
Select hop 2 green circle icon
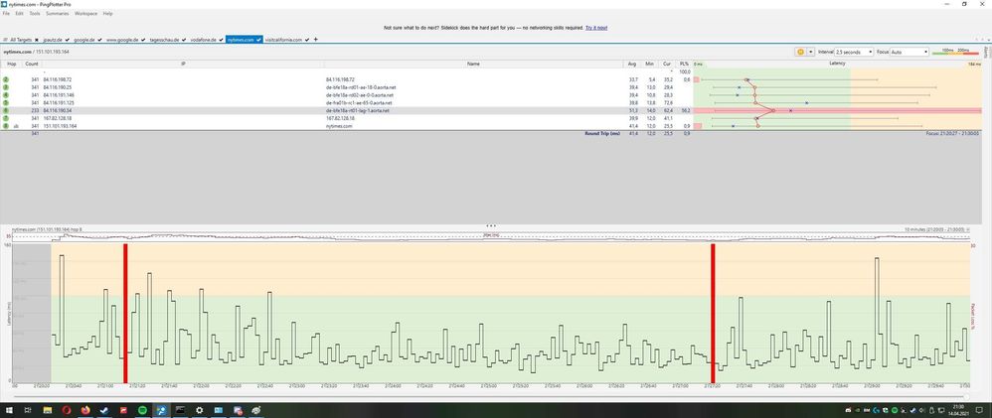[x=6, y=79]
